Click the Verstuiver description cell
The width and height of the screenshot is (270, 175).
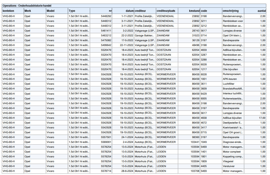pyautogui.click(x=233, y=166)
